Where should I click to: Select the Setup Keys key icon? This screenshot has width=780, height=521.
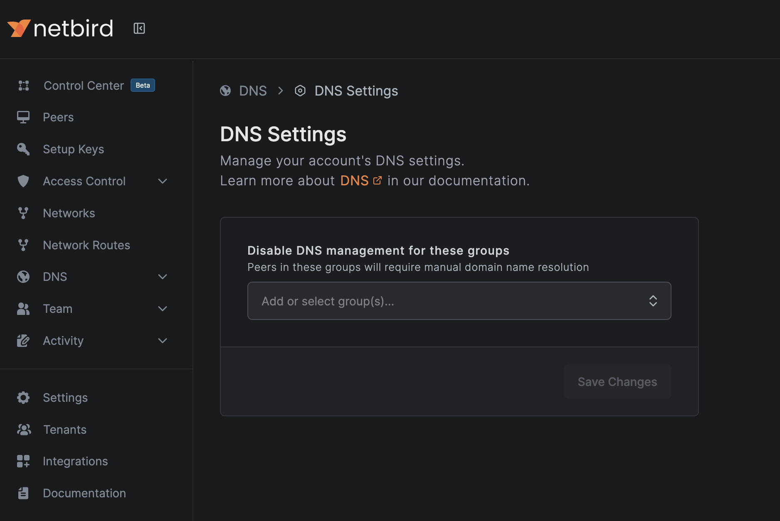click(23, 149)
